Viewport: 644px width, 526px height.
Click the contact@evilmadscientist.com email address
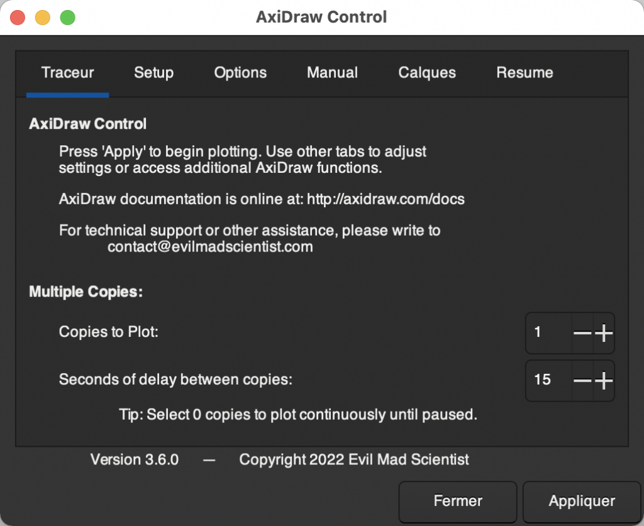click(x=210, y=247)
